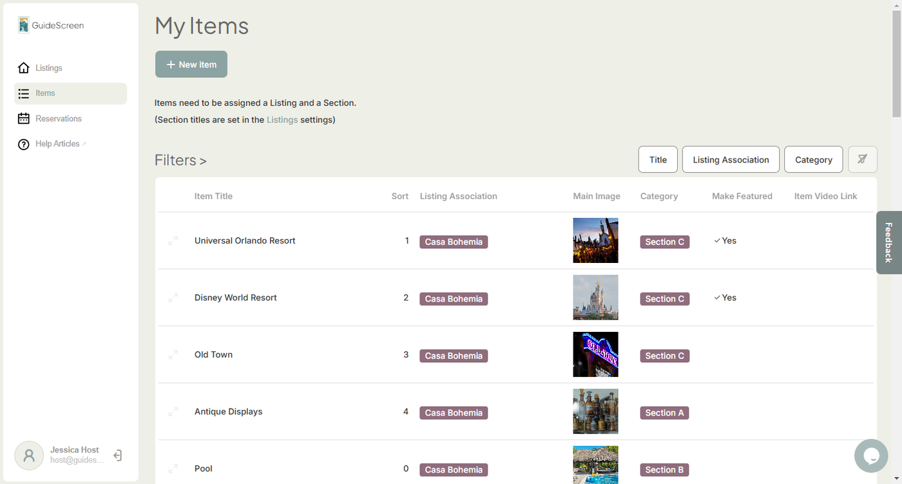Screen dimensions: 902x484
Task: Click the GuideScreen logo icon
Action: (24, 25)
